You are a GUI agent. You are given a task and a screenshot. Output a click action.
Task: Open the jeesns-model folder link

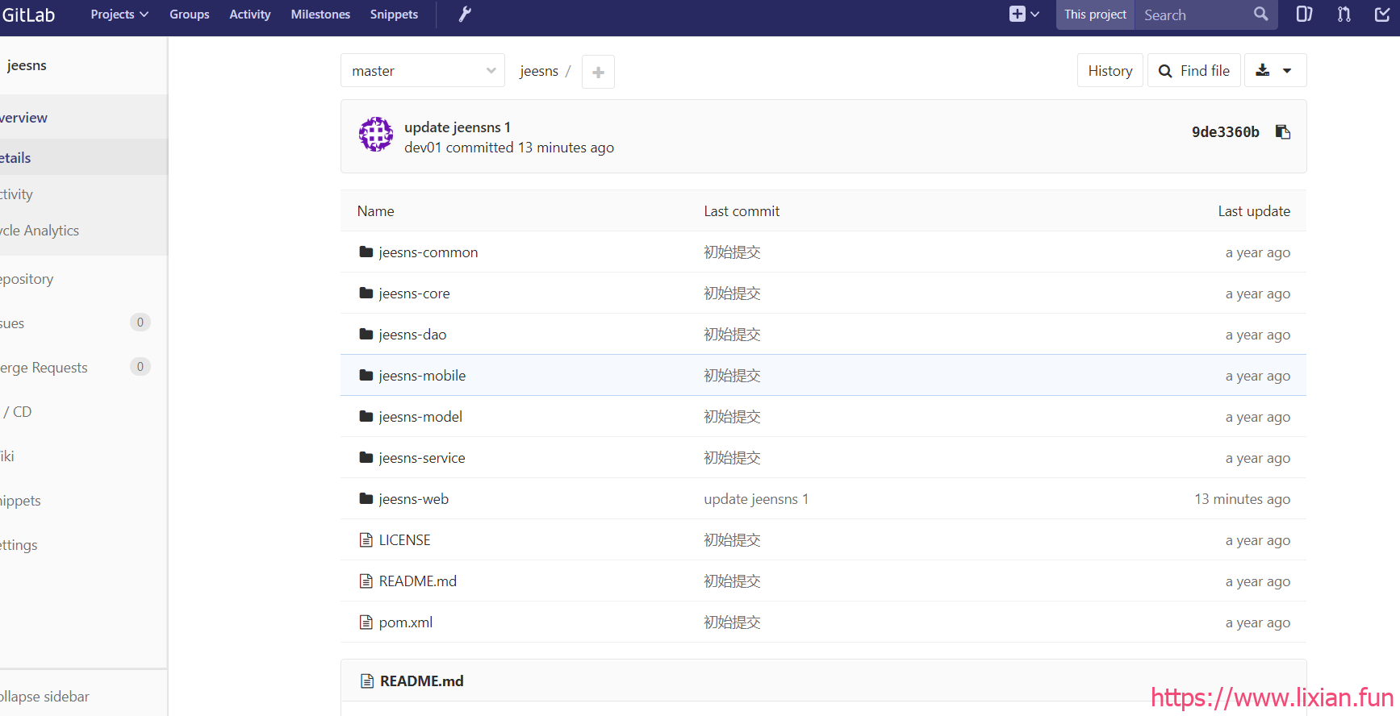(x=420, y=417)
